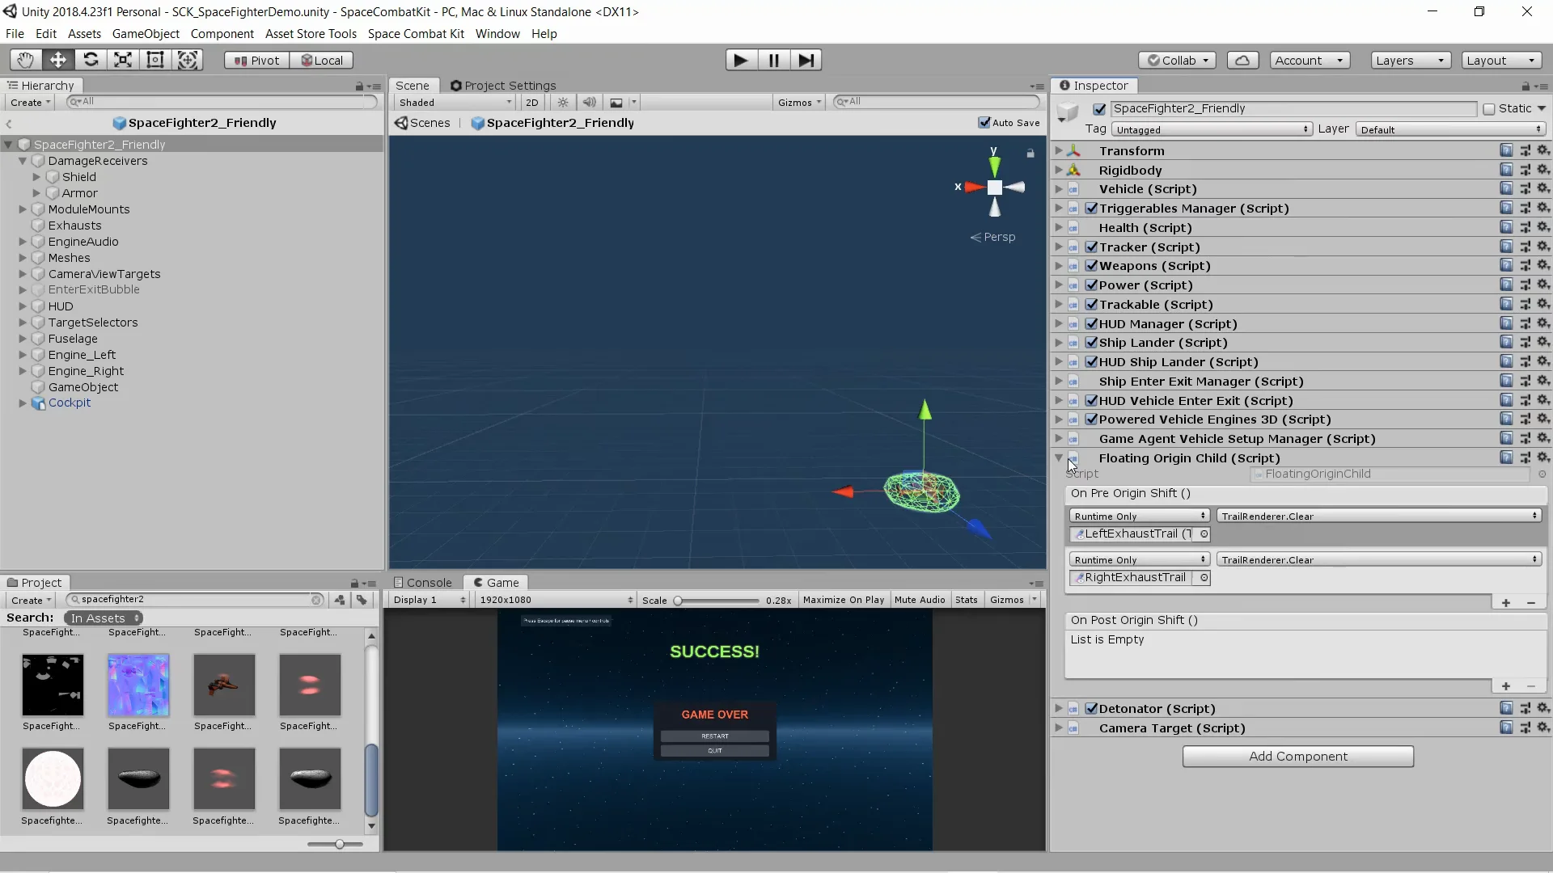Image resolution: width=1553 pixels, height=873 pixels.
Task: Toggle the Stats button in Game view
Action: pyautogui.click(x=966, y=600)
